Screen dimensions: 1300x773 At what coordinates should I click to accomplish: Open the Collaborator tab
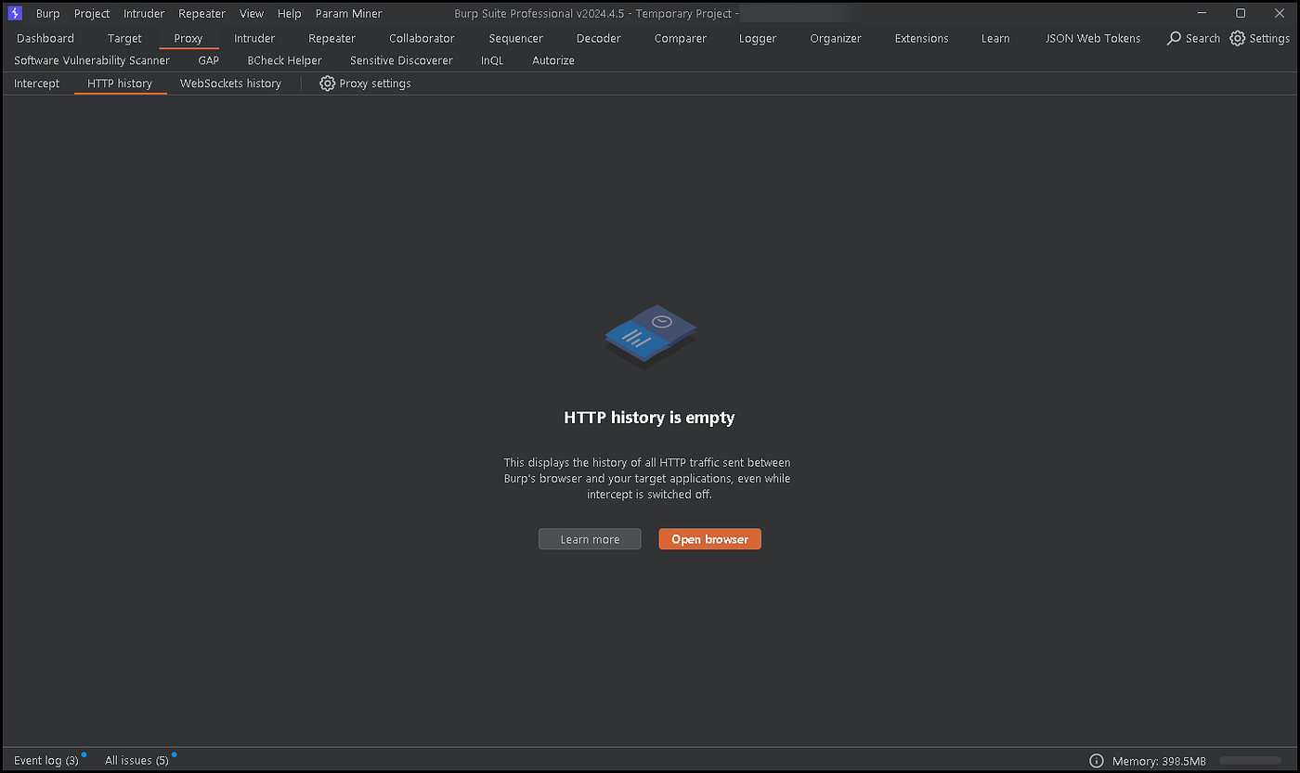point(422,38)
